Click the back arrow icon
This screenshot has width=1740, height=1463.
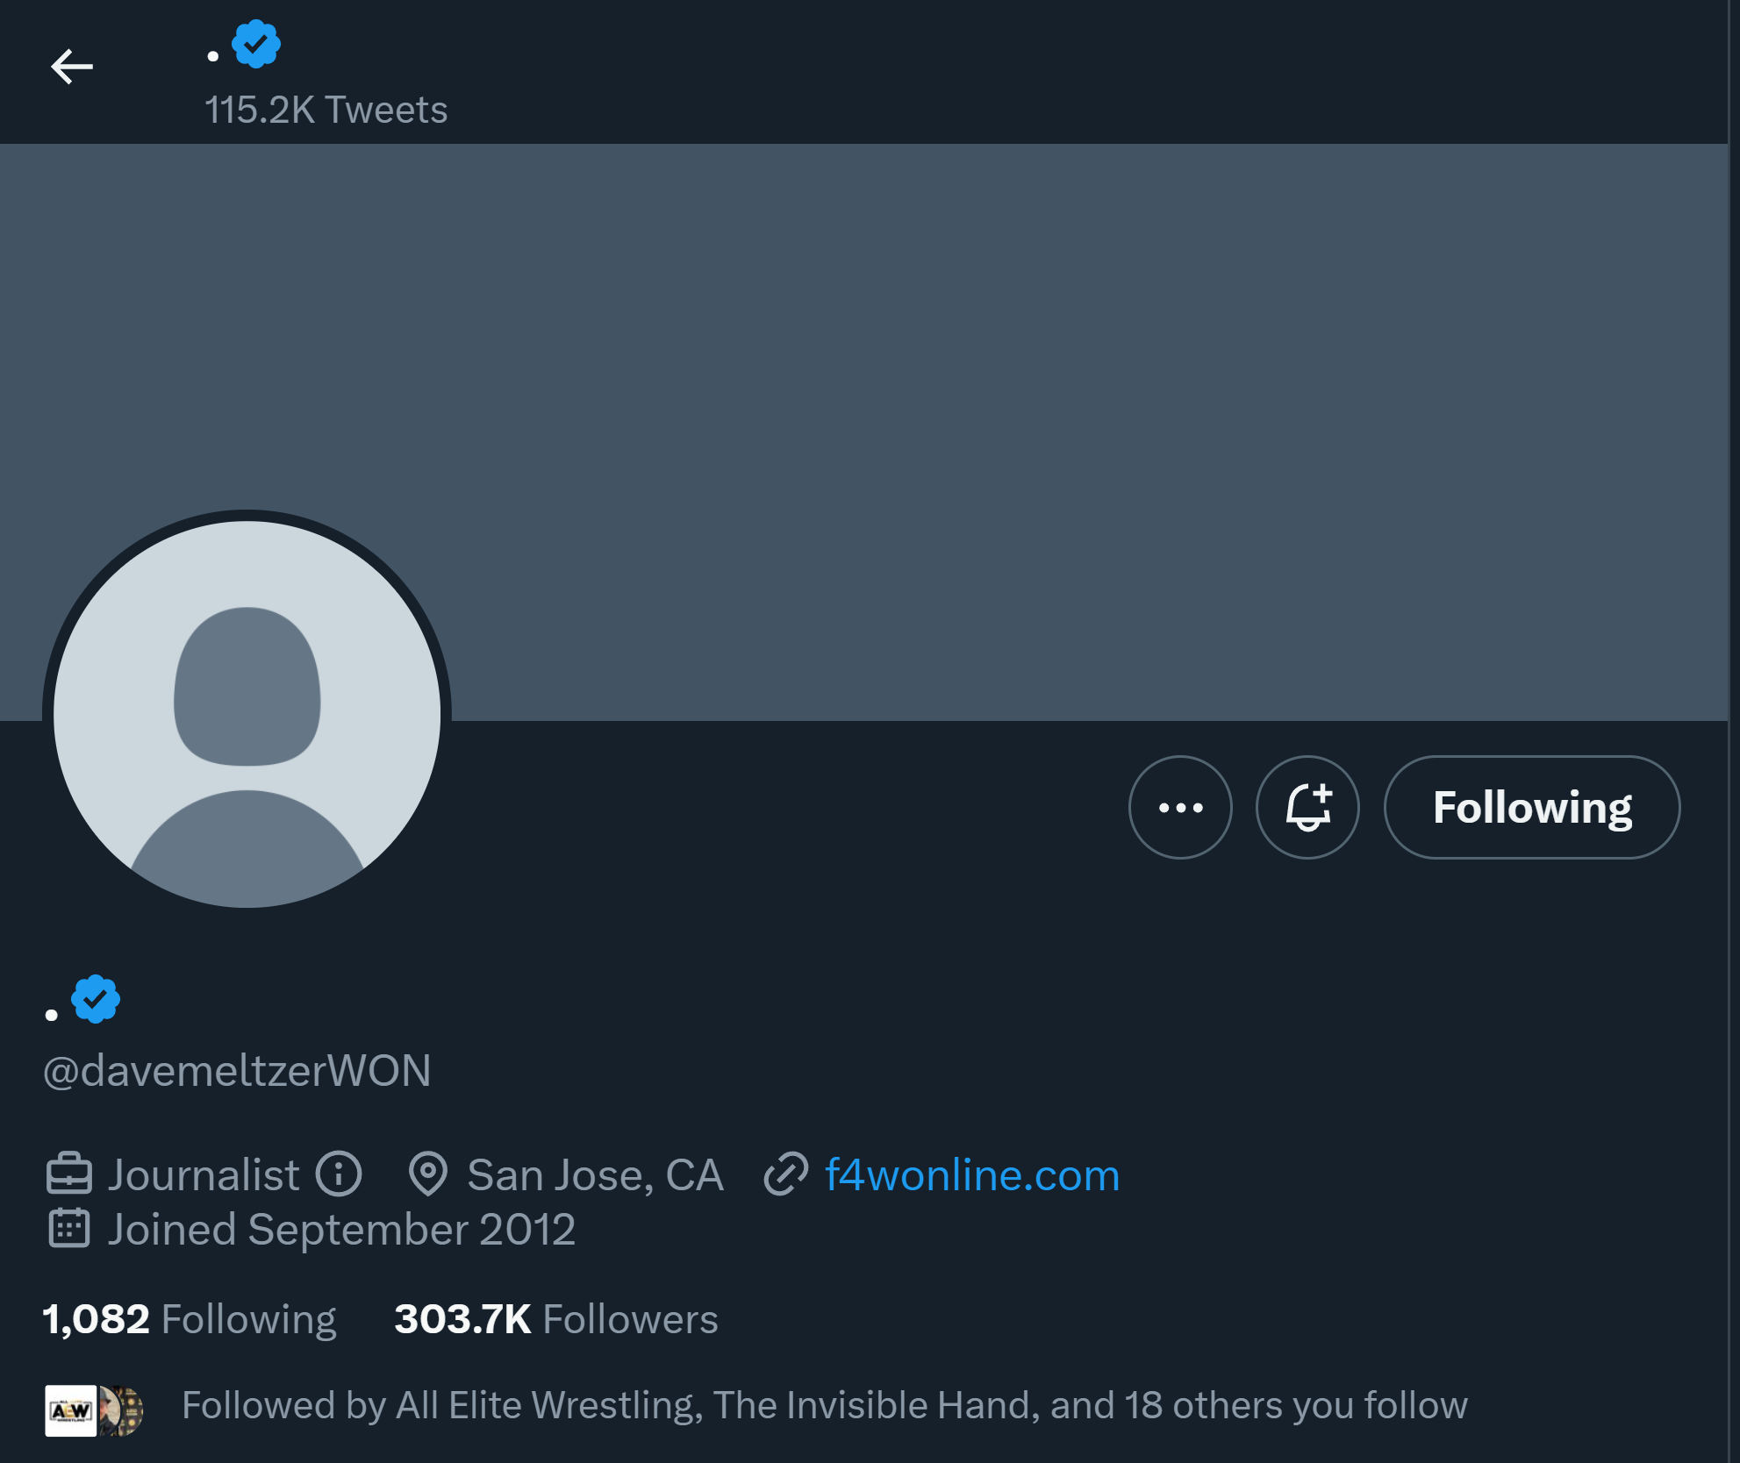[x=72, y=67]
